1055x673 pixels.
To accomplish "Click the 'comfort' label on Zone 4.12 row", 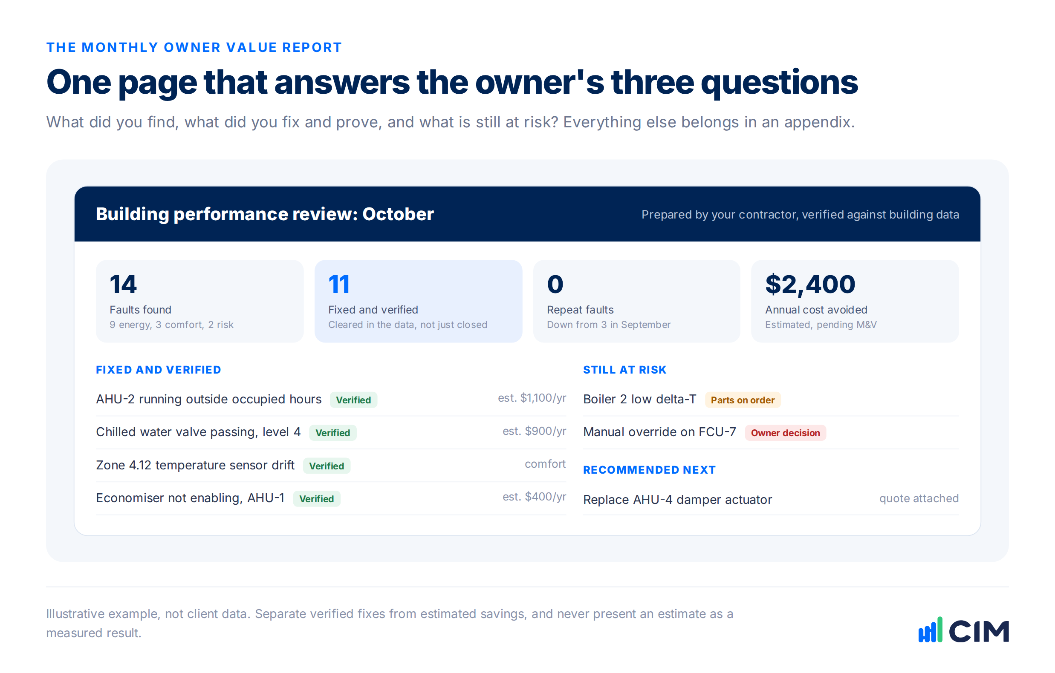I will click(546, 464).
